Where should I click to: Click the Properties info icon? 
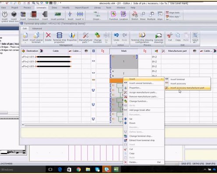pyautogui.click(x=72, y=35)
